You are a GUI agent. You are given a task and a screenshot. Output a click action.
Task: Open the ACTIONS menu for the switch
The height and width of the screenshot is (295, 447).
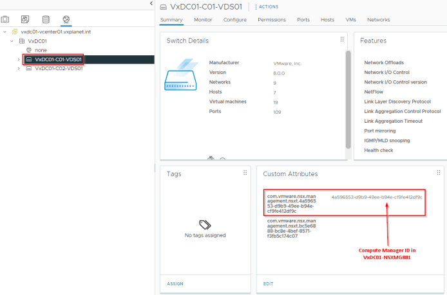pyautogui.click(x=267, y=7)
